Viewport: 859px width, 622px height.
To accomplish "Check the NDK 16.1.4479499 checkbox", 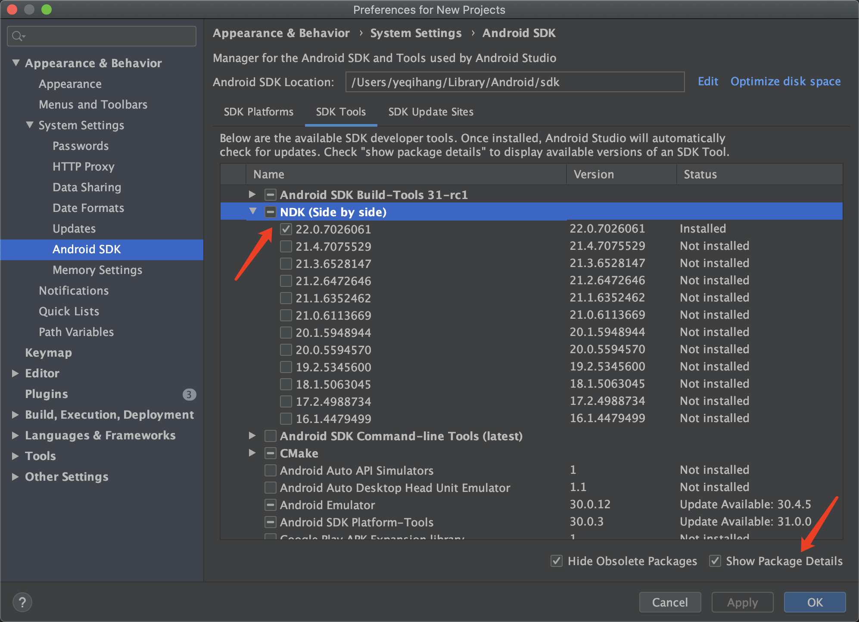I will pyautogui.click(x=286, y=419).
